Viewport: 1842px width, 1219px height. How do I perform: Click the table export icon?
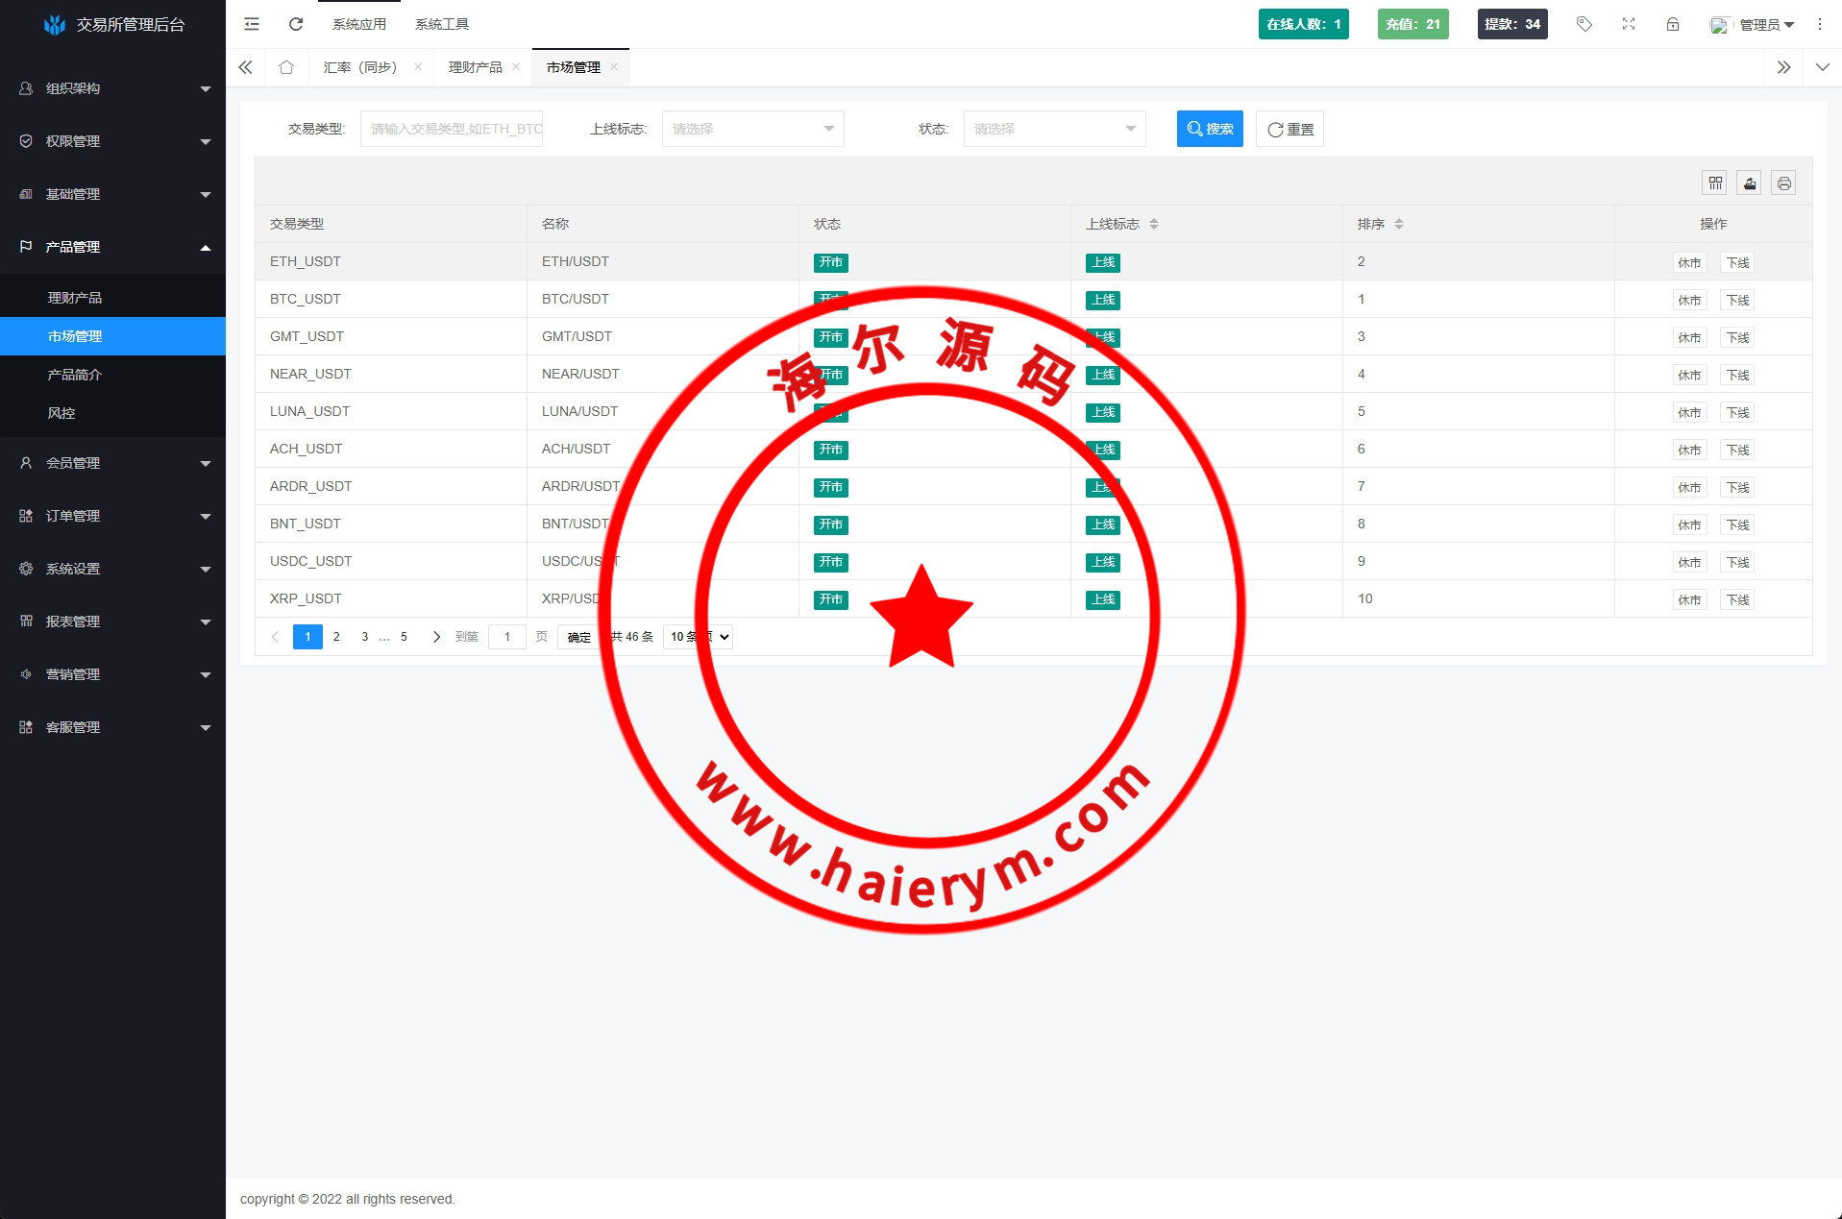[x=1750, y=183]
